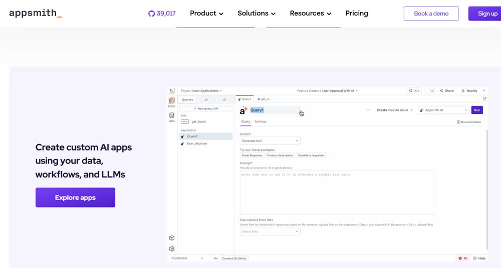This screenshot has height=268, width=501.
Task: Open the Data (datasources) sidebar icon
Action: point(172,116)
